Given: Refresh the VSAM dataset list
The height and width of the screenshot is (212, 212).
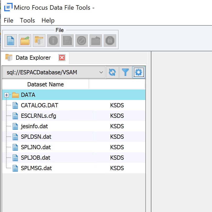Looking at the screenshot, I should click(x=112, y=72).
